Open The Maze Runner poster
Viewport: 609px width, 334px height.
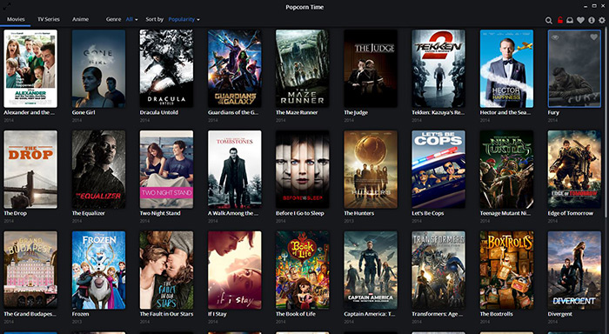point(303,69)
